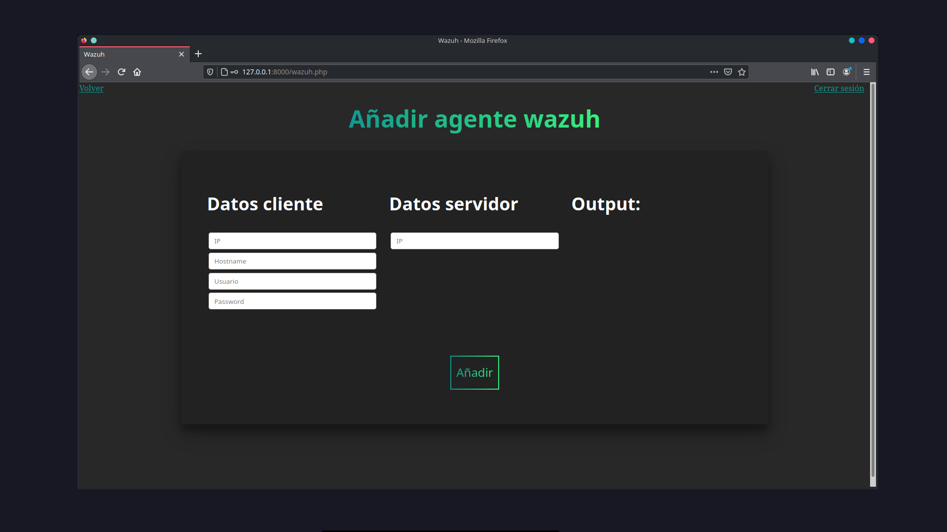Click the shield tracking protection icon
This screenshot has height=532, width=947.
[210, 71]
